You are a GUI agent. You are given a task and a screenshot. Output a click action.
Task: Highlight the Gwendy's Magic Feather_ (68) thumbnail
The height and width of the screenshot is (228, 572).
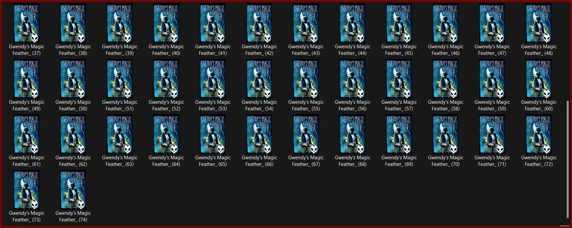pyautogui.click(x=352, y=134)
